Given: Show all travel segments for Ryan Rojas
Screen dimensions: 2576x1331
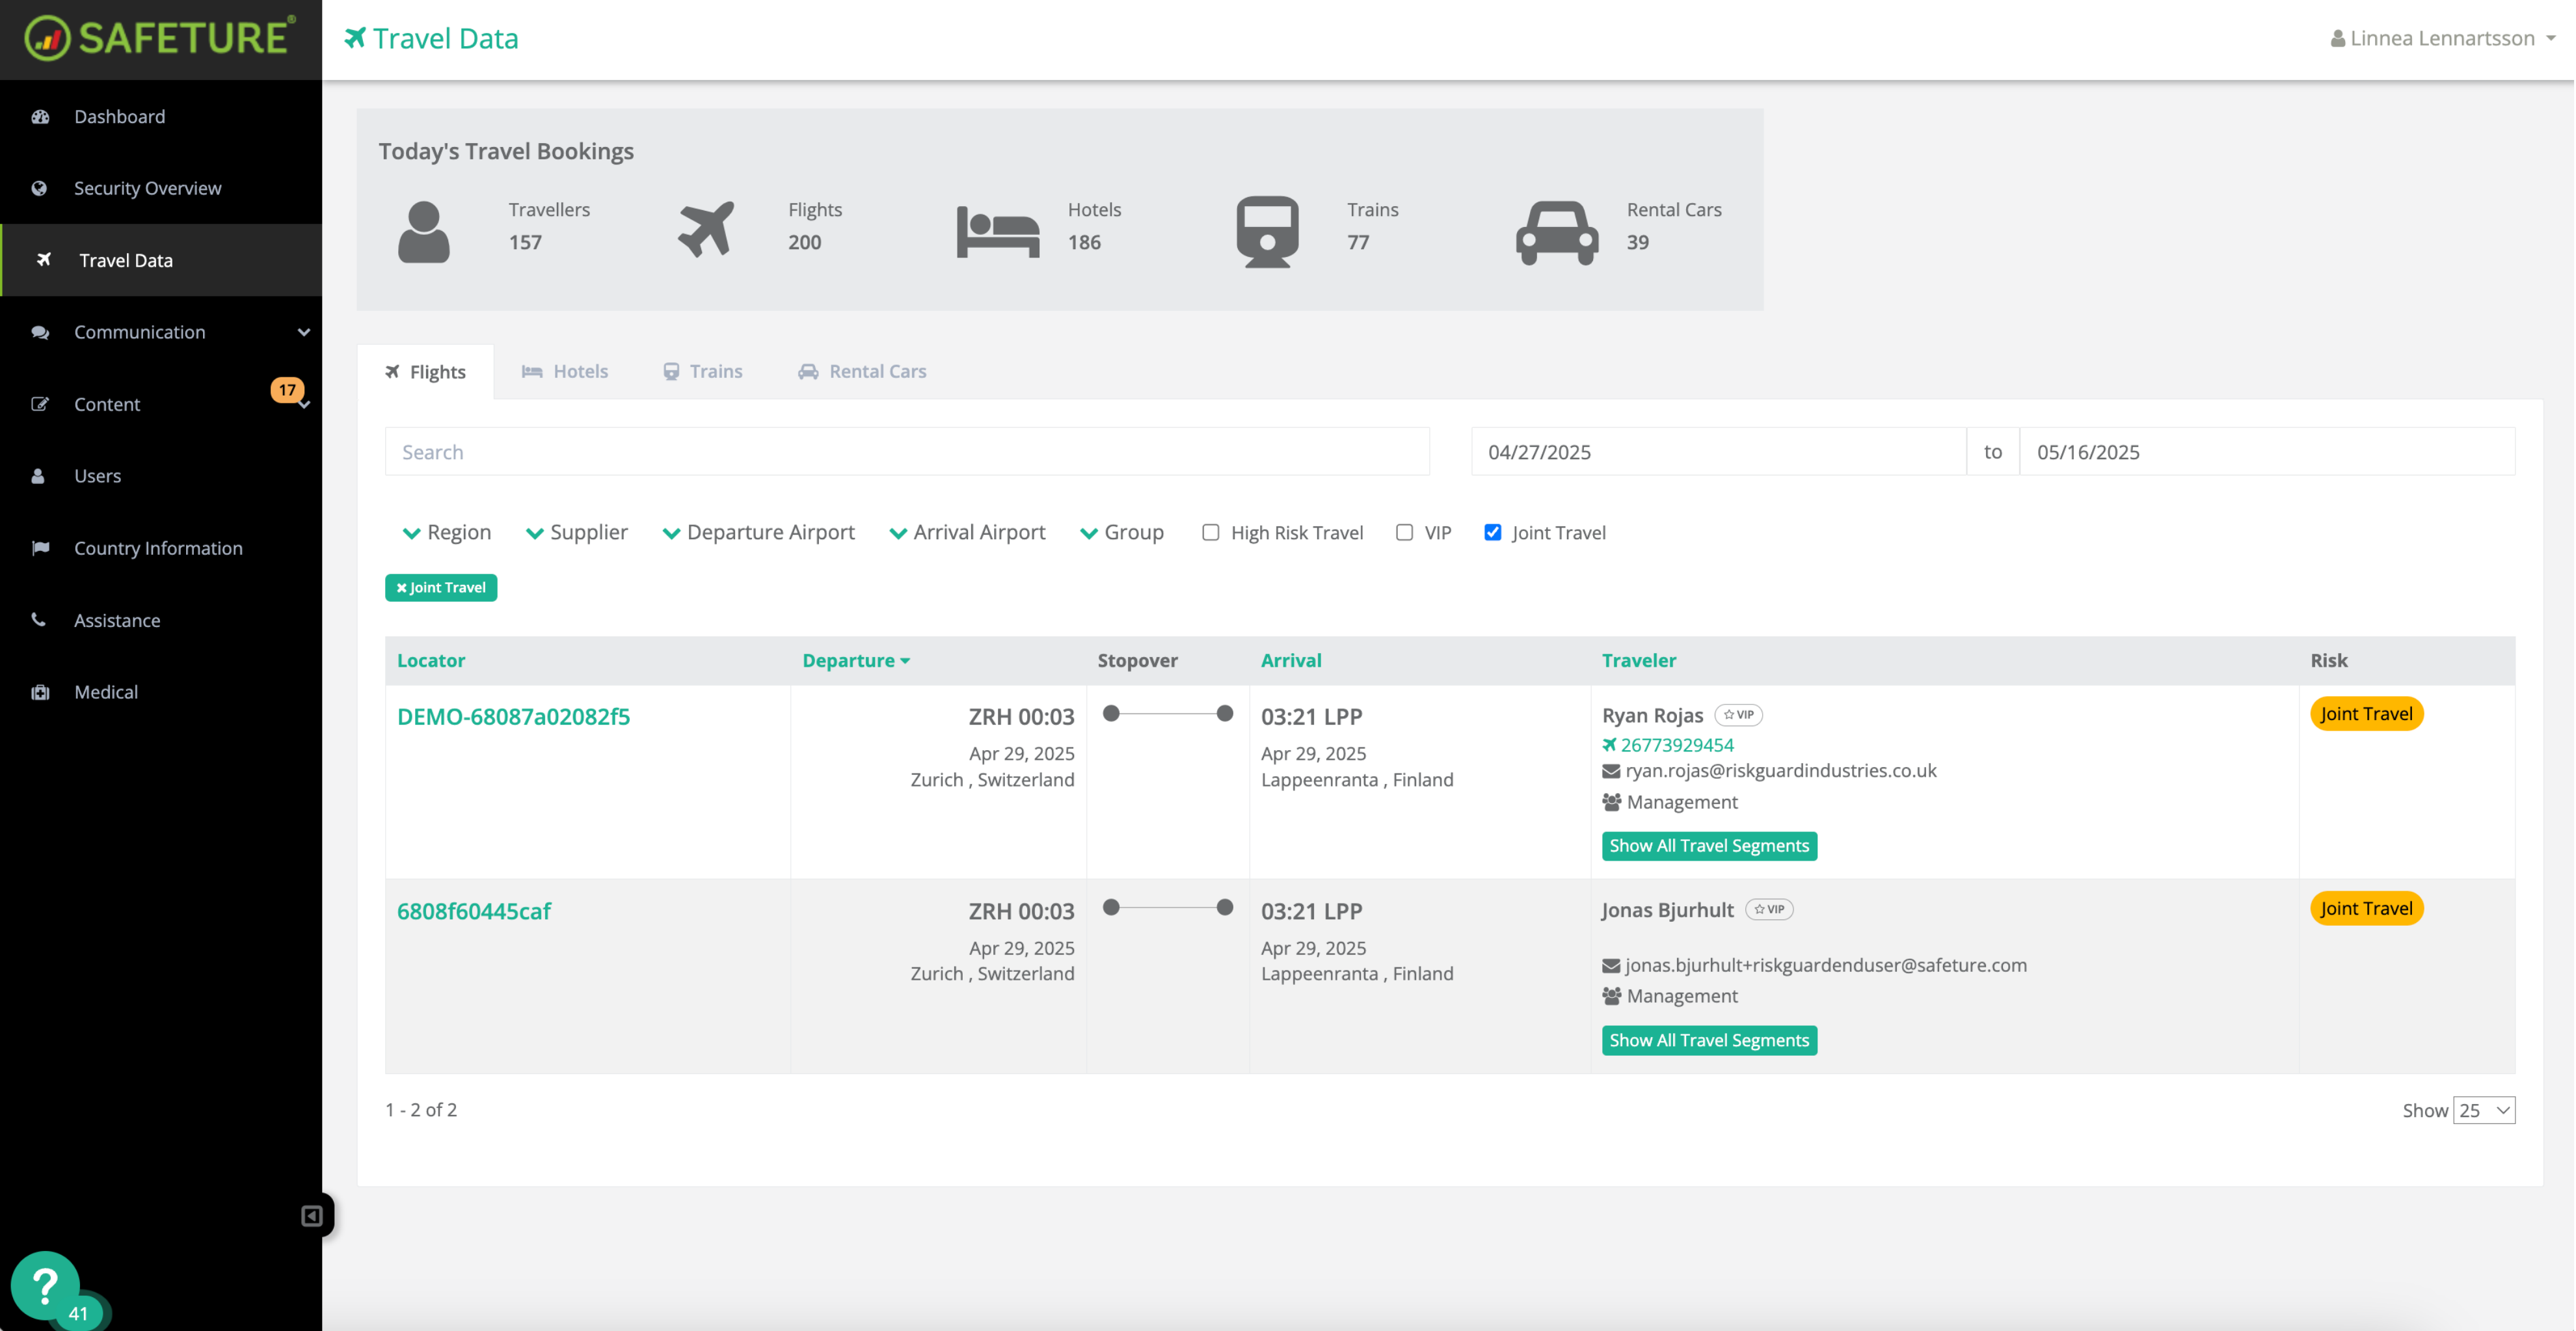Looking at the screenshot, I should point(1708,845).
